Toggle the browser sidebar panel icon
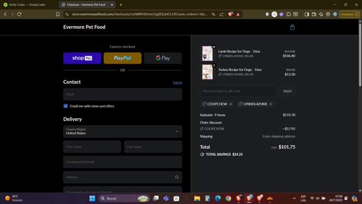Screen dimensions: 362x204 (x=307, y=14)
